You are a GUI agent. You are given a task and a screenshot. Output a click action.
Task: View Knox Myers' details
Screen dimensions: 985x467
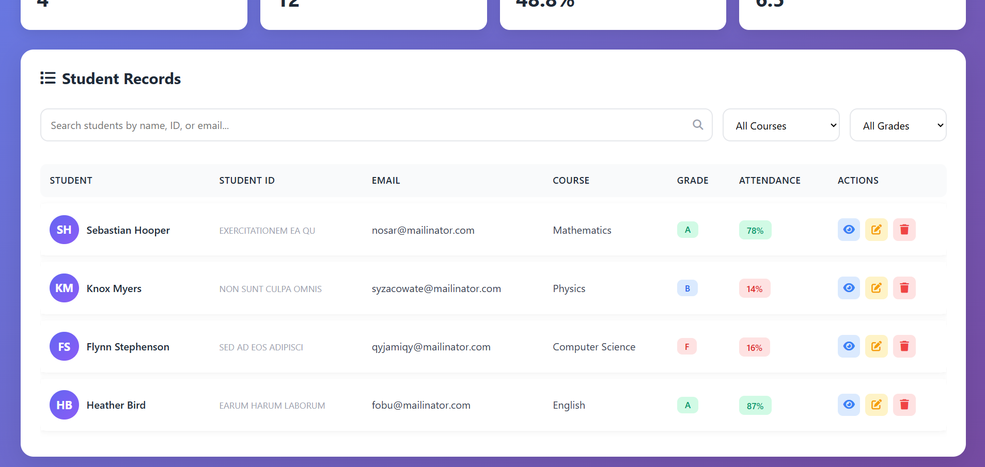point(848,287)
